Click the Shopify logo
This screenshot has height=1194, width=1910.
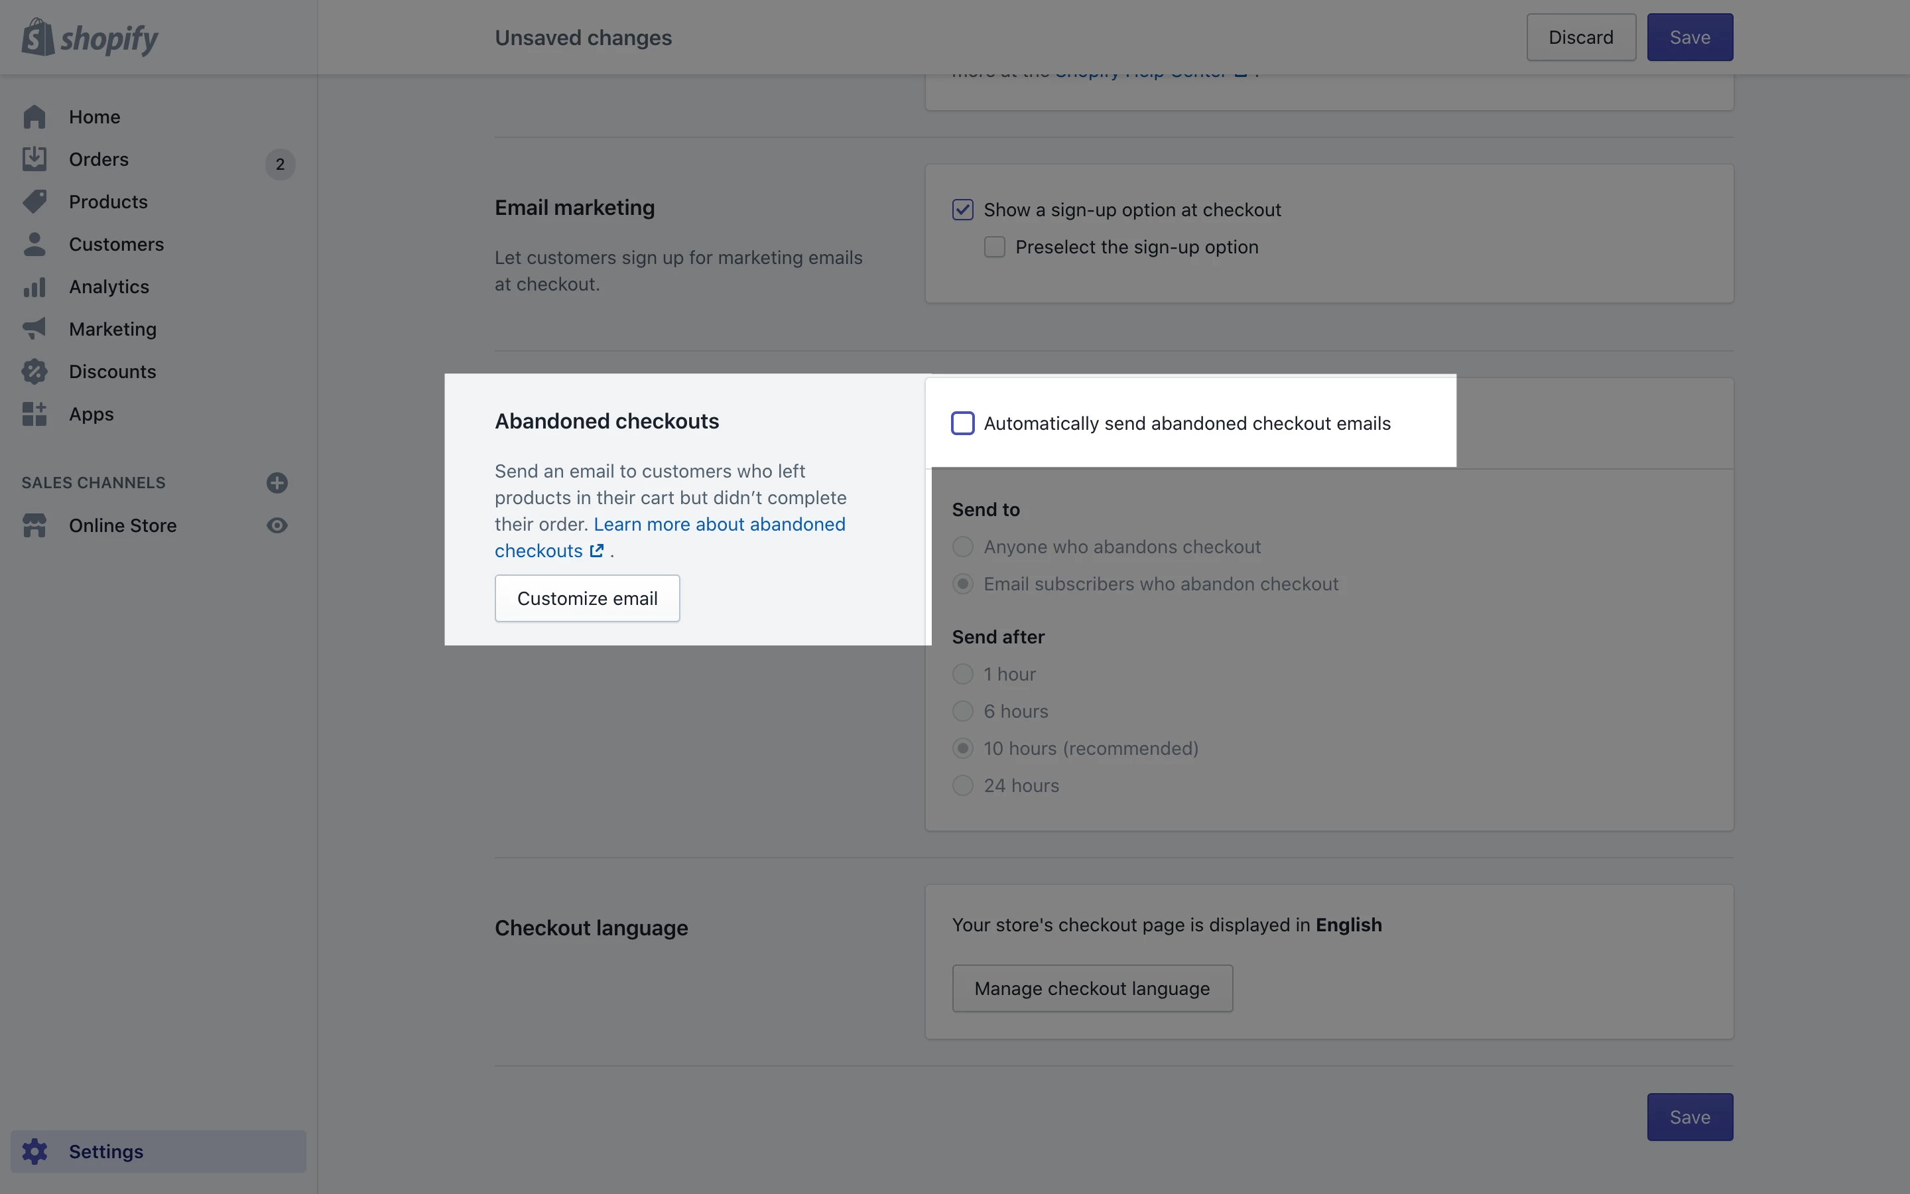point(89,37)
